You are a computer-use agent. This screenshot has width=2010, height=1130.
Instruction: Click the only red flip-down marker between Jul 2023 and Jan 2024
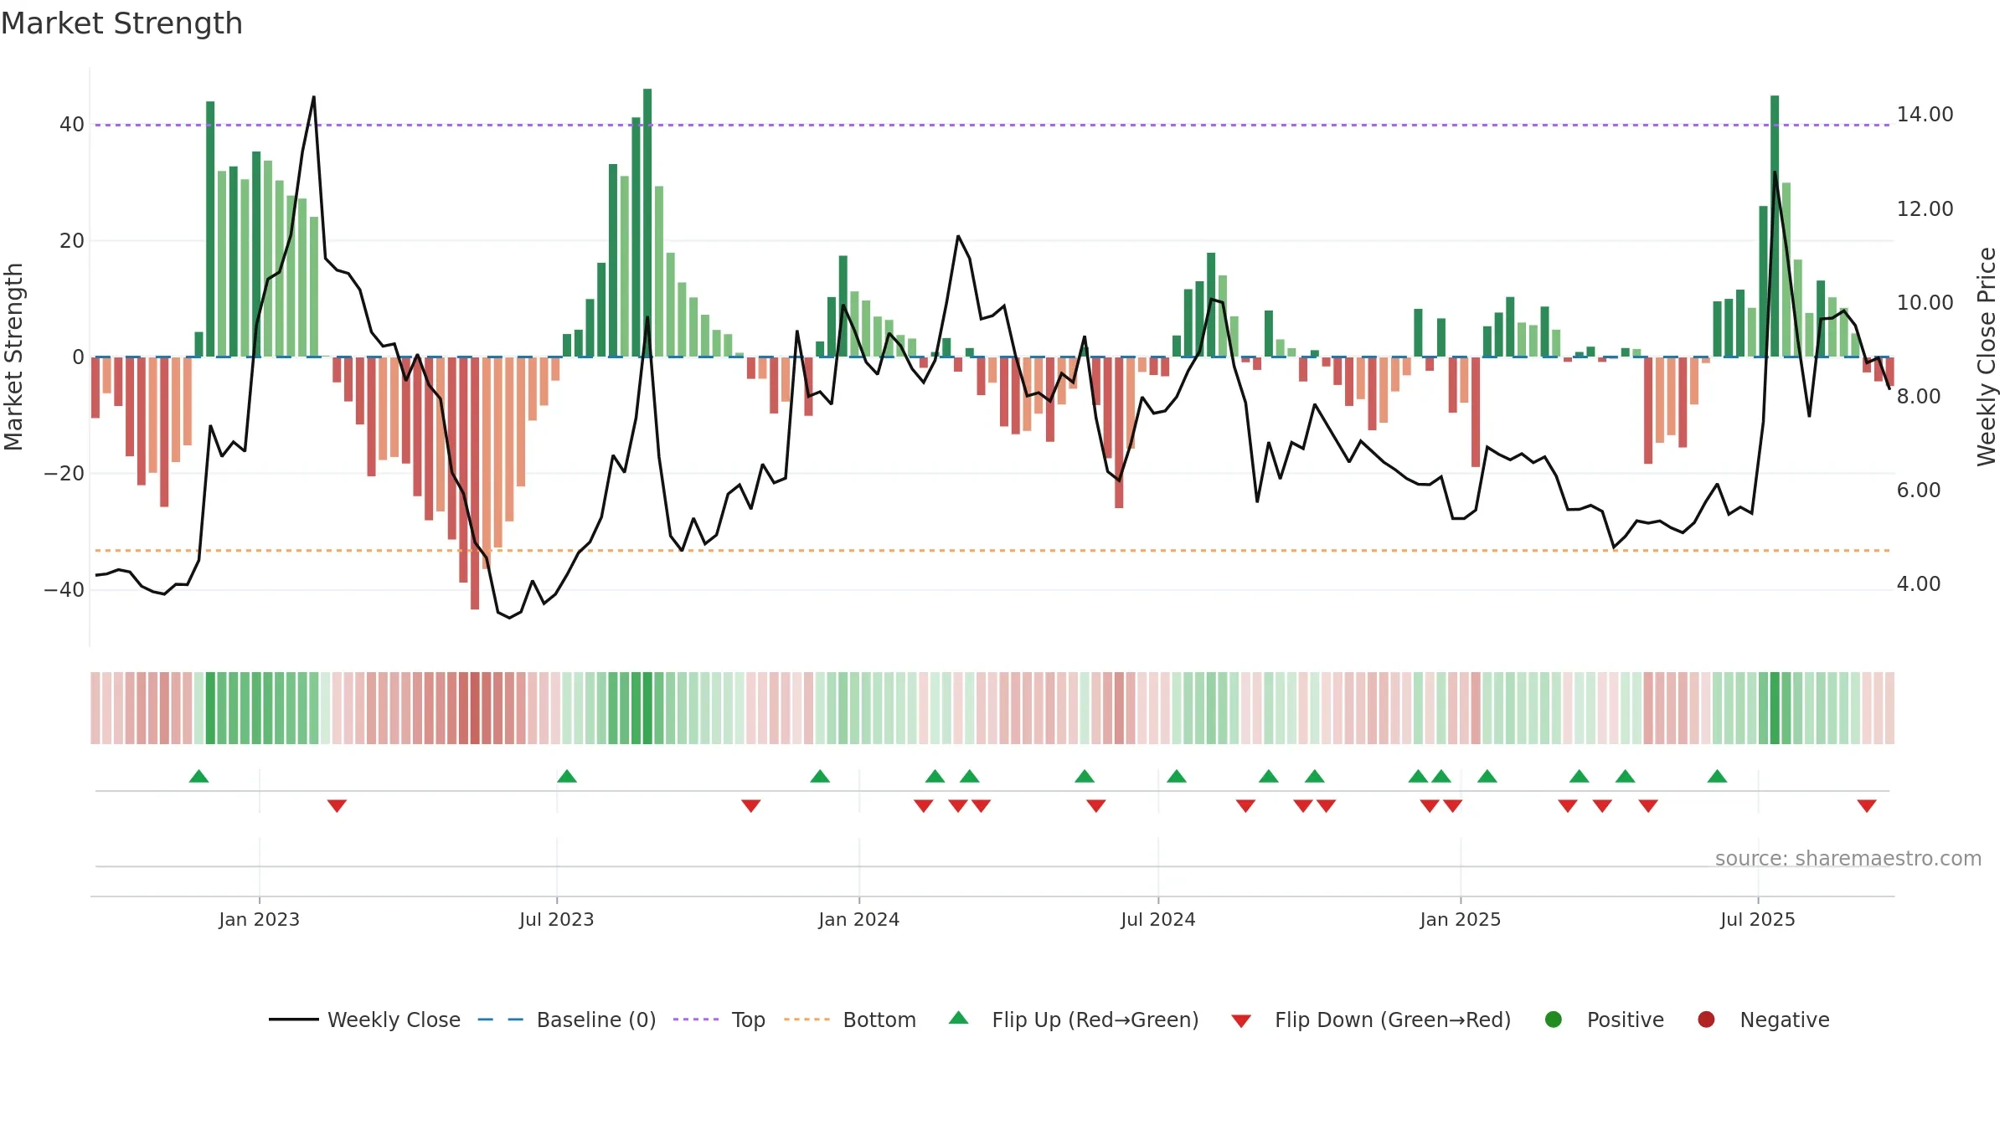[751, 806]
